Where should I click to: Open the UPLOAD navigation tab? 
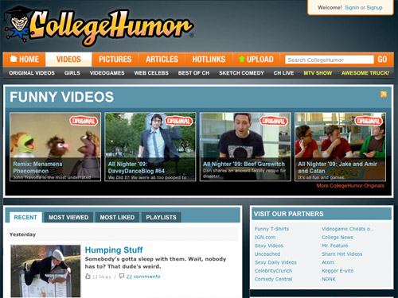click(x=256, y=60)
